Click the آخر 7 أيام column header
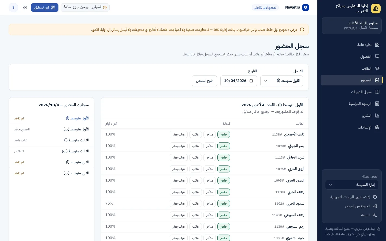 coord(111,124)
